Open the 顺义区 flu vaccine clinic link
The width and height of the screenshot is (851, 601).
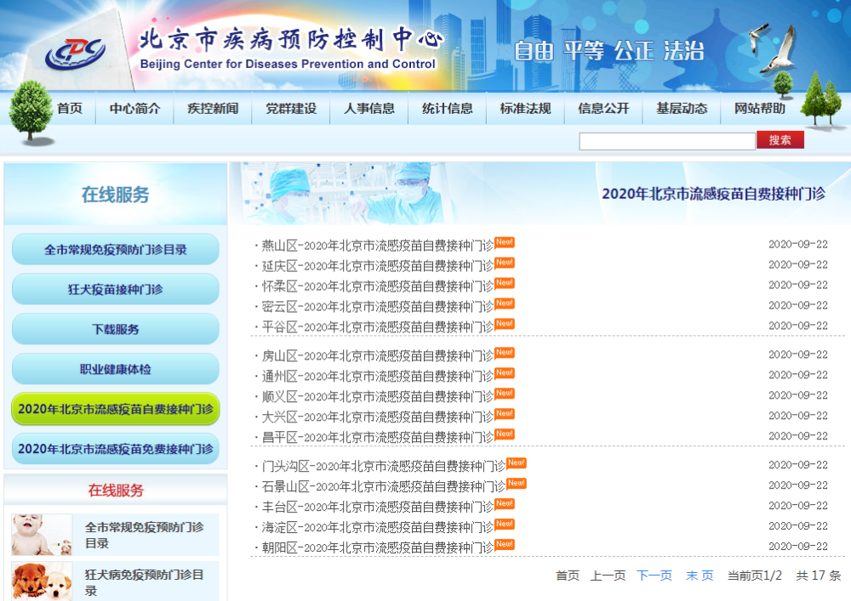pos(377,397)
